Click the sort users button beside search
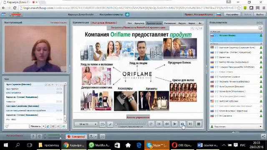Screen dimensions: 267x150 click(x=261, y=27)
